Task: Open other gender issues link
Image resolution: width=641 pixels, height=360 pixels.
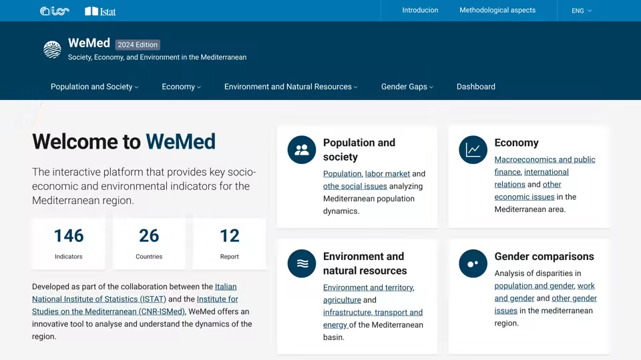Action: (x=546, y=305)
